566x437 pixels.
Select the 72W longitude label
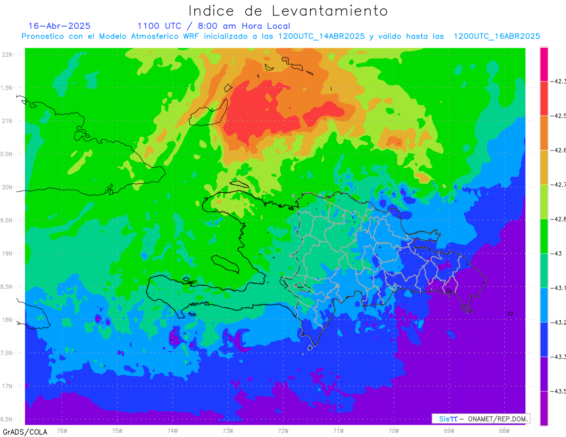[x=283, y=431]
